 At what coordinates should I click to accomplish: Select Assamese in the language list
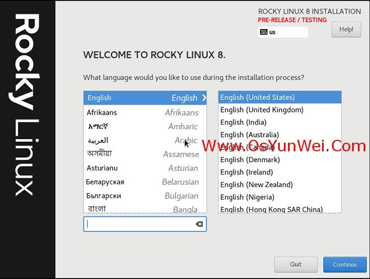[145, 154]
